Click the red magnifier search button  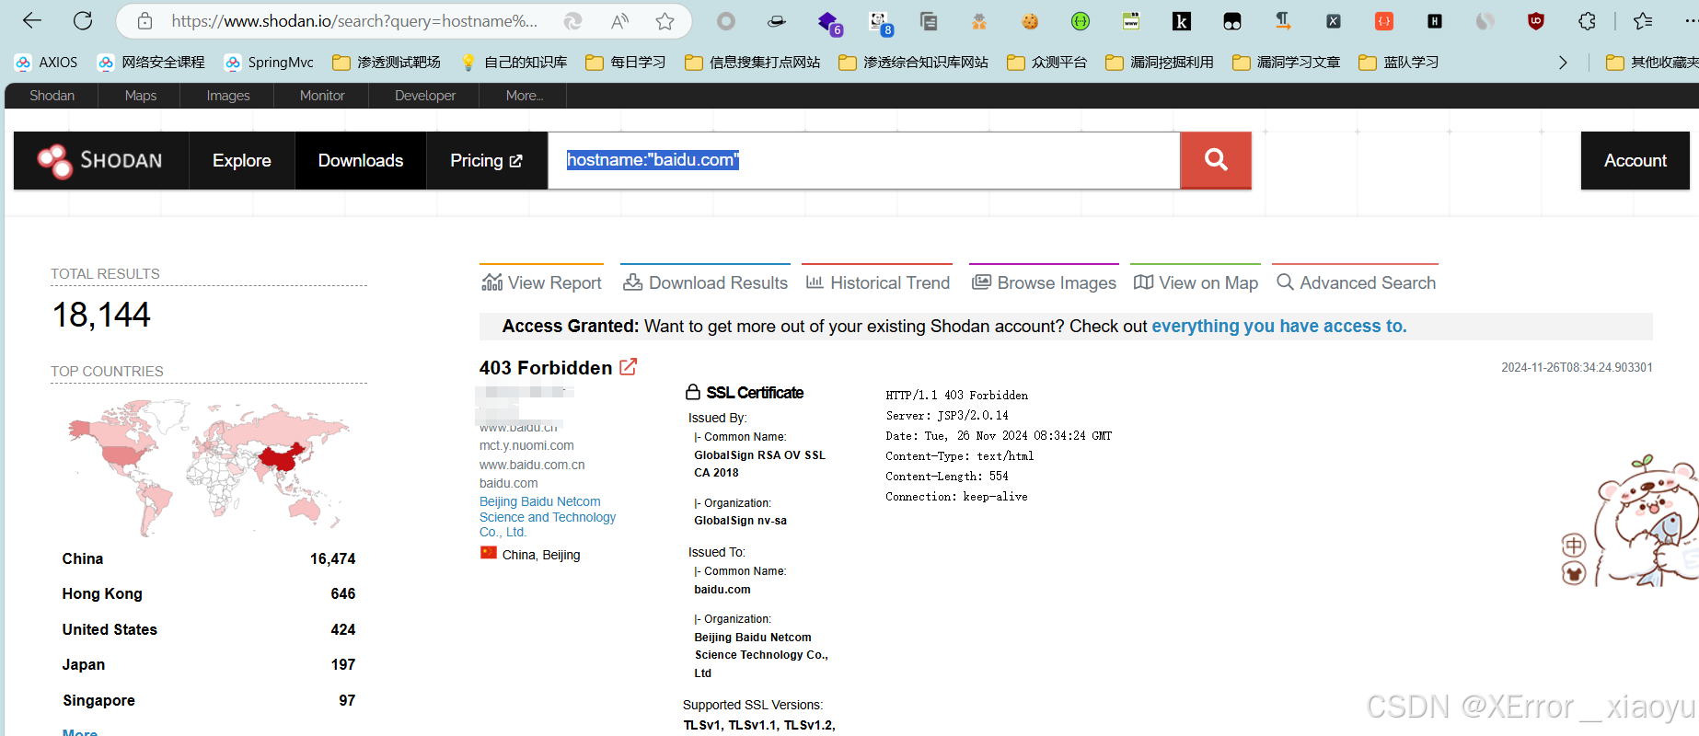pos(1216,160)
